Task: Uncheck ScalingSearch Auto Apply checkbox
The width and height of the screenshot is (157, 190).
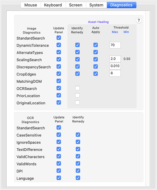Action: point(96,59)
